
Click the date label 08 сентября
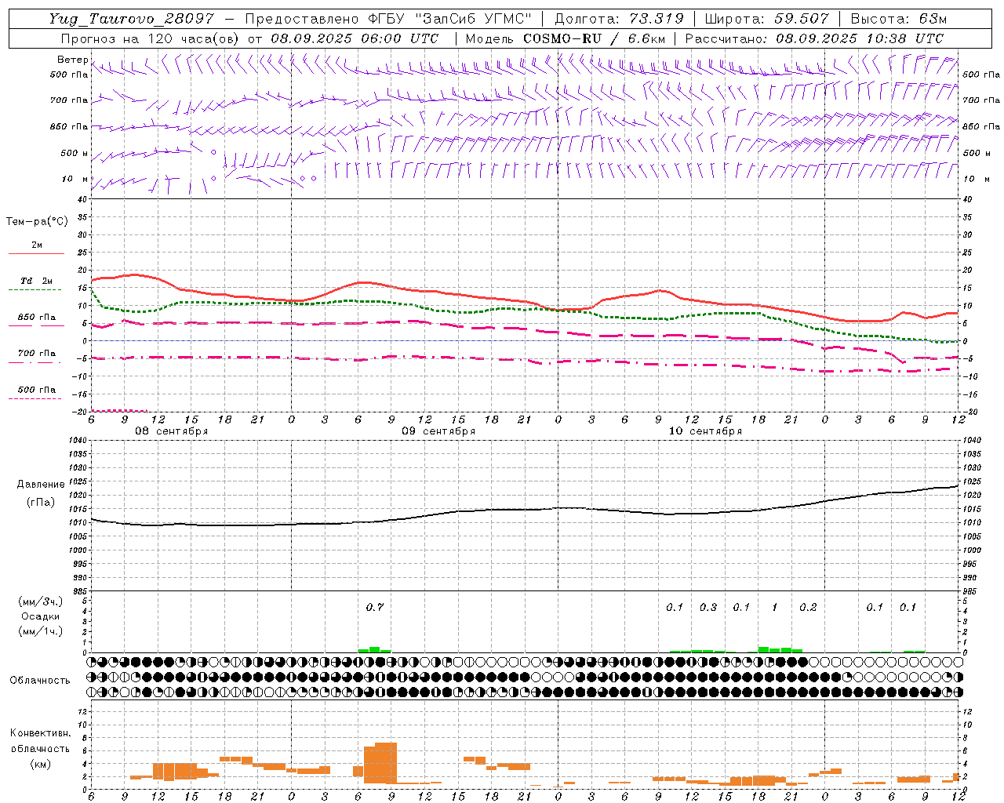coord(172,431)
